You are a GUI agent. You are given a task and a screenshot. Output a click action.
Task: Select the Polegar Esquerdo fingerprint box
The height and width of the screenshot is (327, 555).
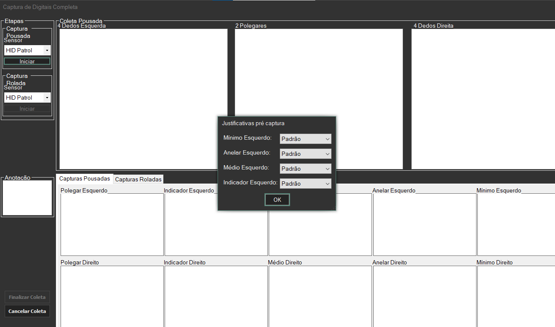[x=112, y=224]
